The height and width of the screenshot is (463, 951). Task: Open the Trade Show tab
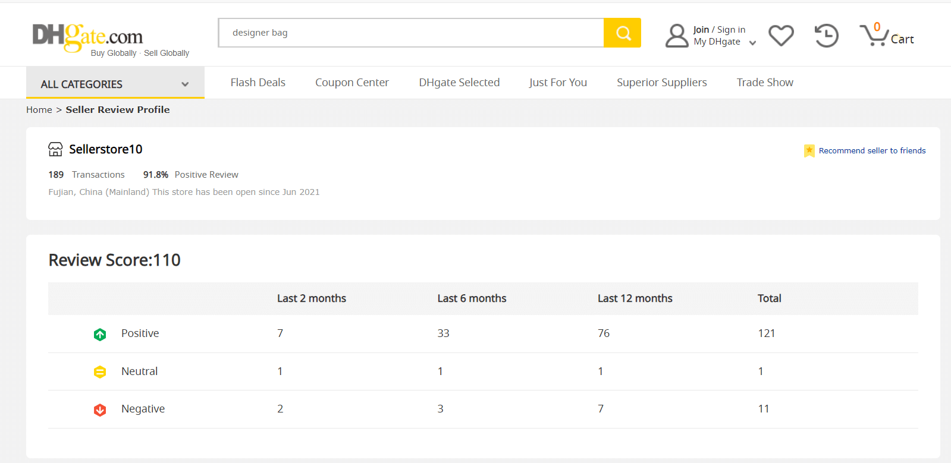pyautogui.click(x=764, y=83)
